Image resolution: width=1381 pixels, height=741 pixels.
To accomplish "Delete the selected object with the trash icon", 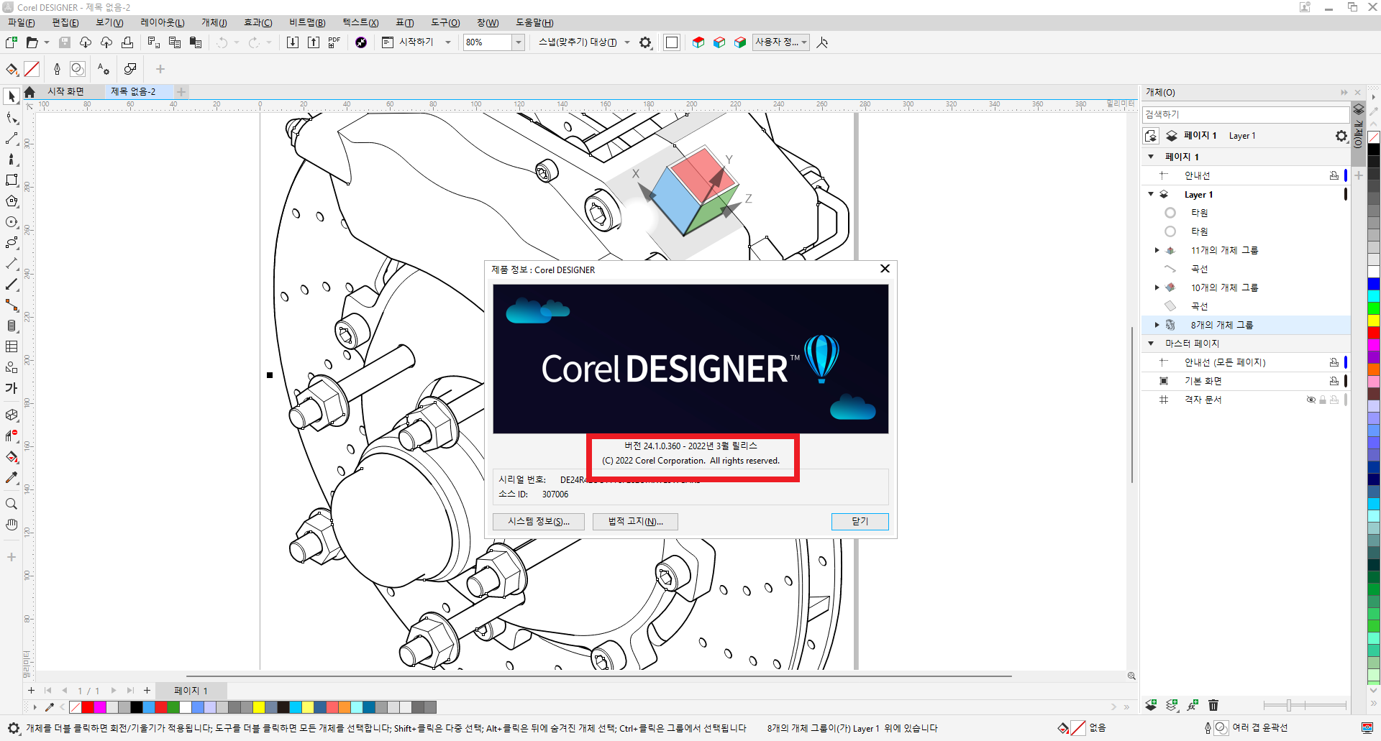I will pyautogui.click(x=1213, y=705).
